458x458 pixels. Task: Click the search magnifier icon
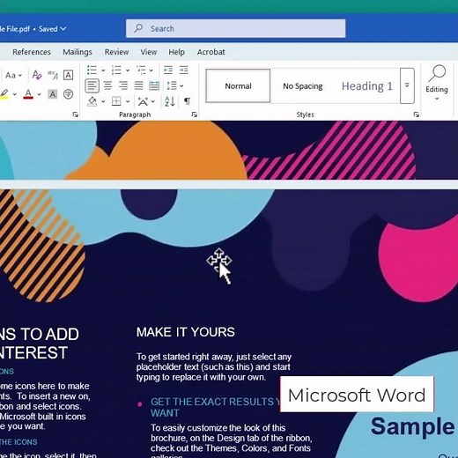[x=138, y=28]
